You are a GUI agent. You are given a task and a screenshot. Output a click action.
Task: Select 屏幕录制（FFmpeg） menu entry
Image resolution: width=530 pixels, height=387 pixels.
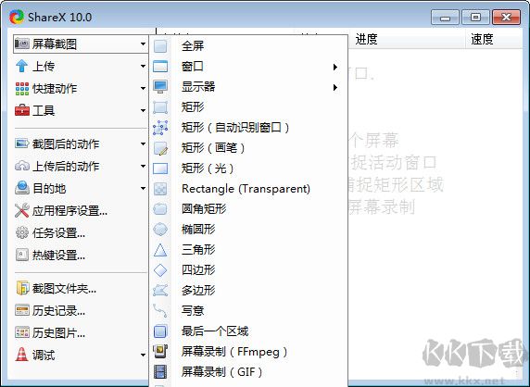248,352
